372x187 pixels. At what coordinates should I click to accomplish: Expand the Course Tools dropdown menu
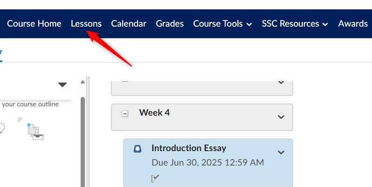[222, 24]
